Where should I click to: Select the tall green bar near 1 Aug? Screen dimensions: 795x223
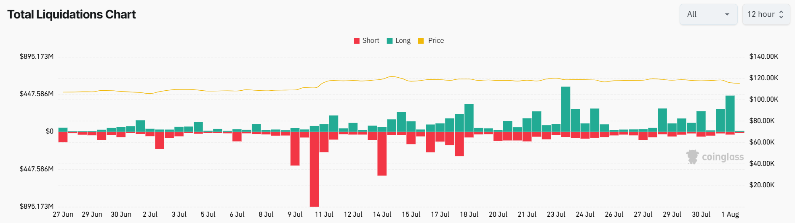coord(730,114)
